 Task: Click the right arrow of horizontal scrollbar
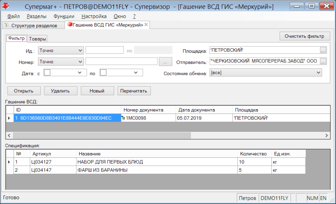(327, 135)
